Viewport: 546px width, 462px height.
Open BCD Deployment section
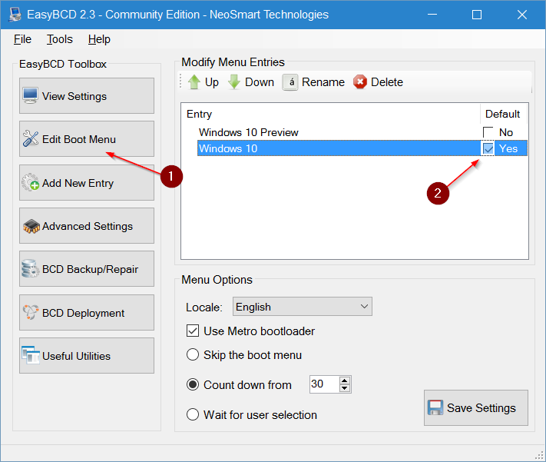pyautogui.click(x=87, y=313)
